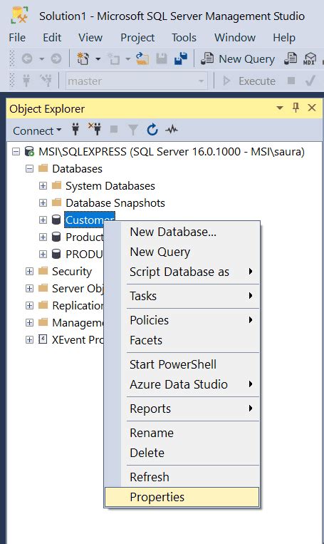Click the Cancel Executing Query stop icon
Screen dimensions: 324x544
pos(291,81)
